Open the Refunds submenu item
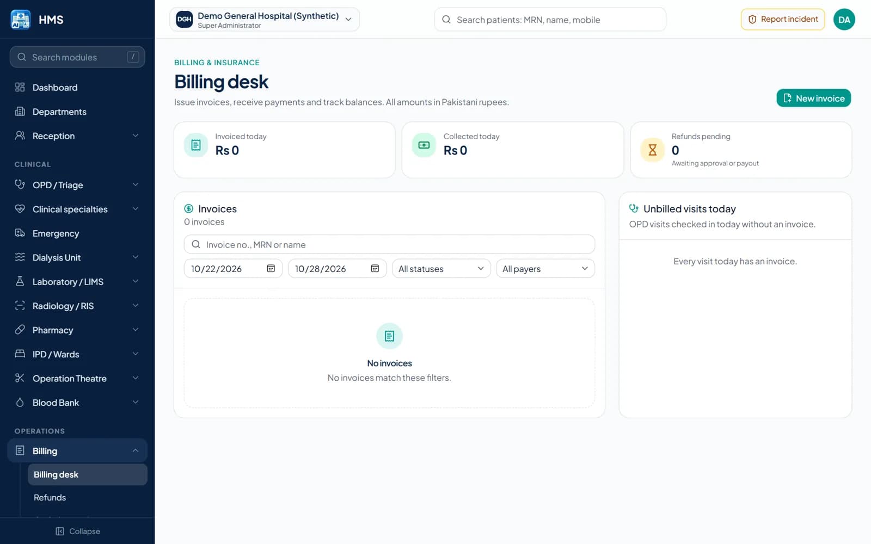 [x=88, y=498]
